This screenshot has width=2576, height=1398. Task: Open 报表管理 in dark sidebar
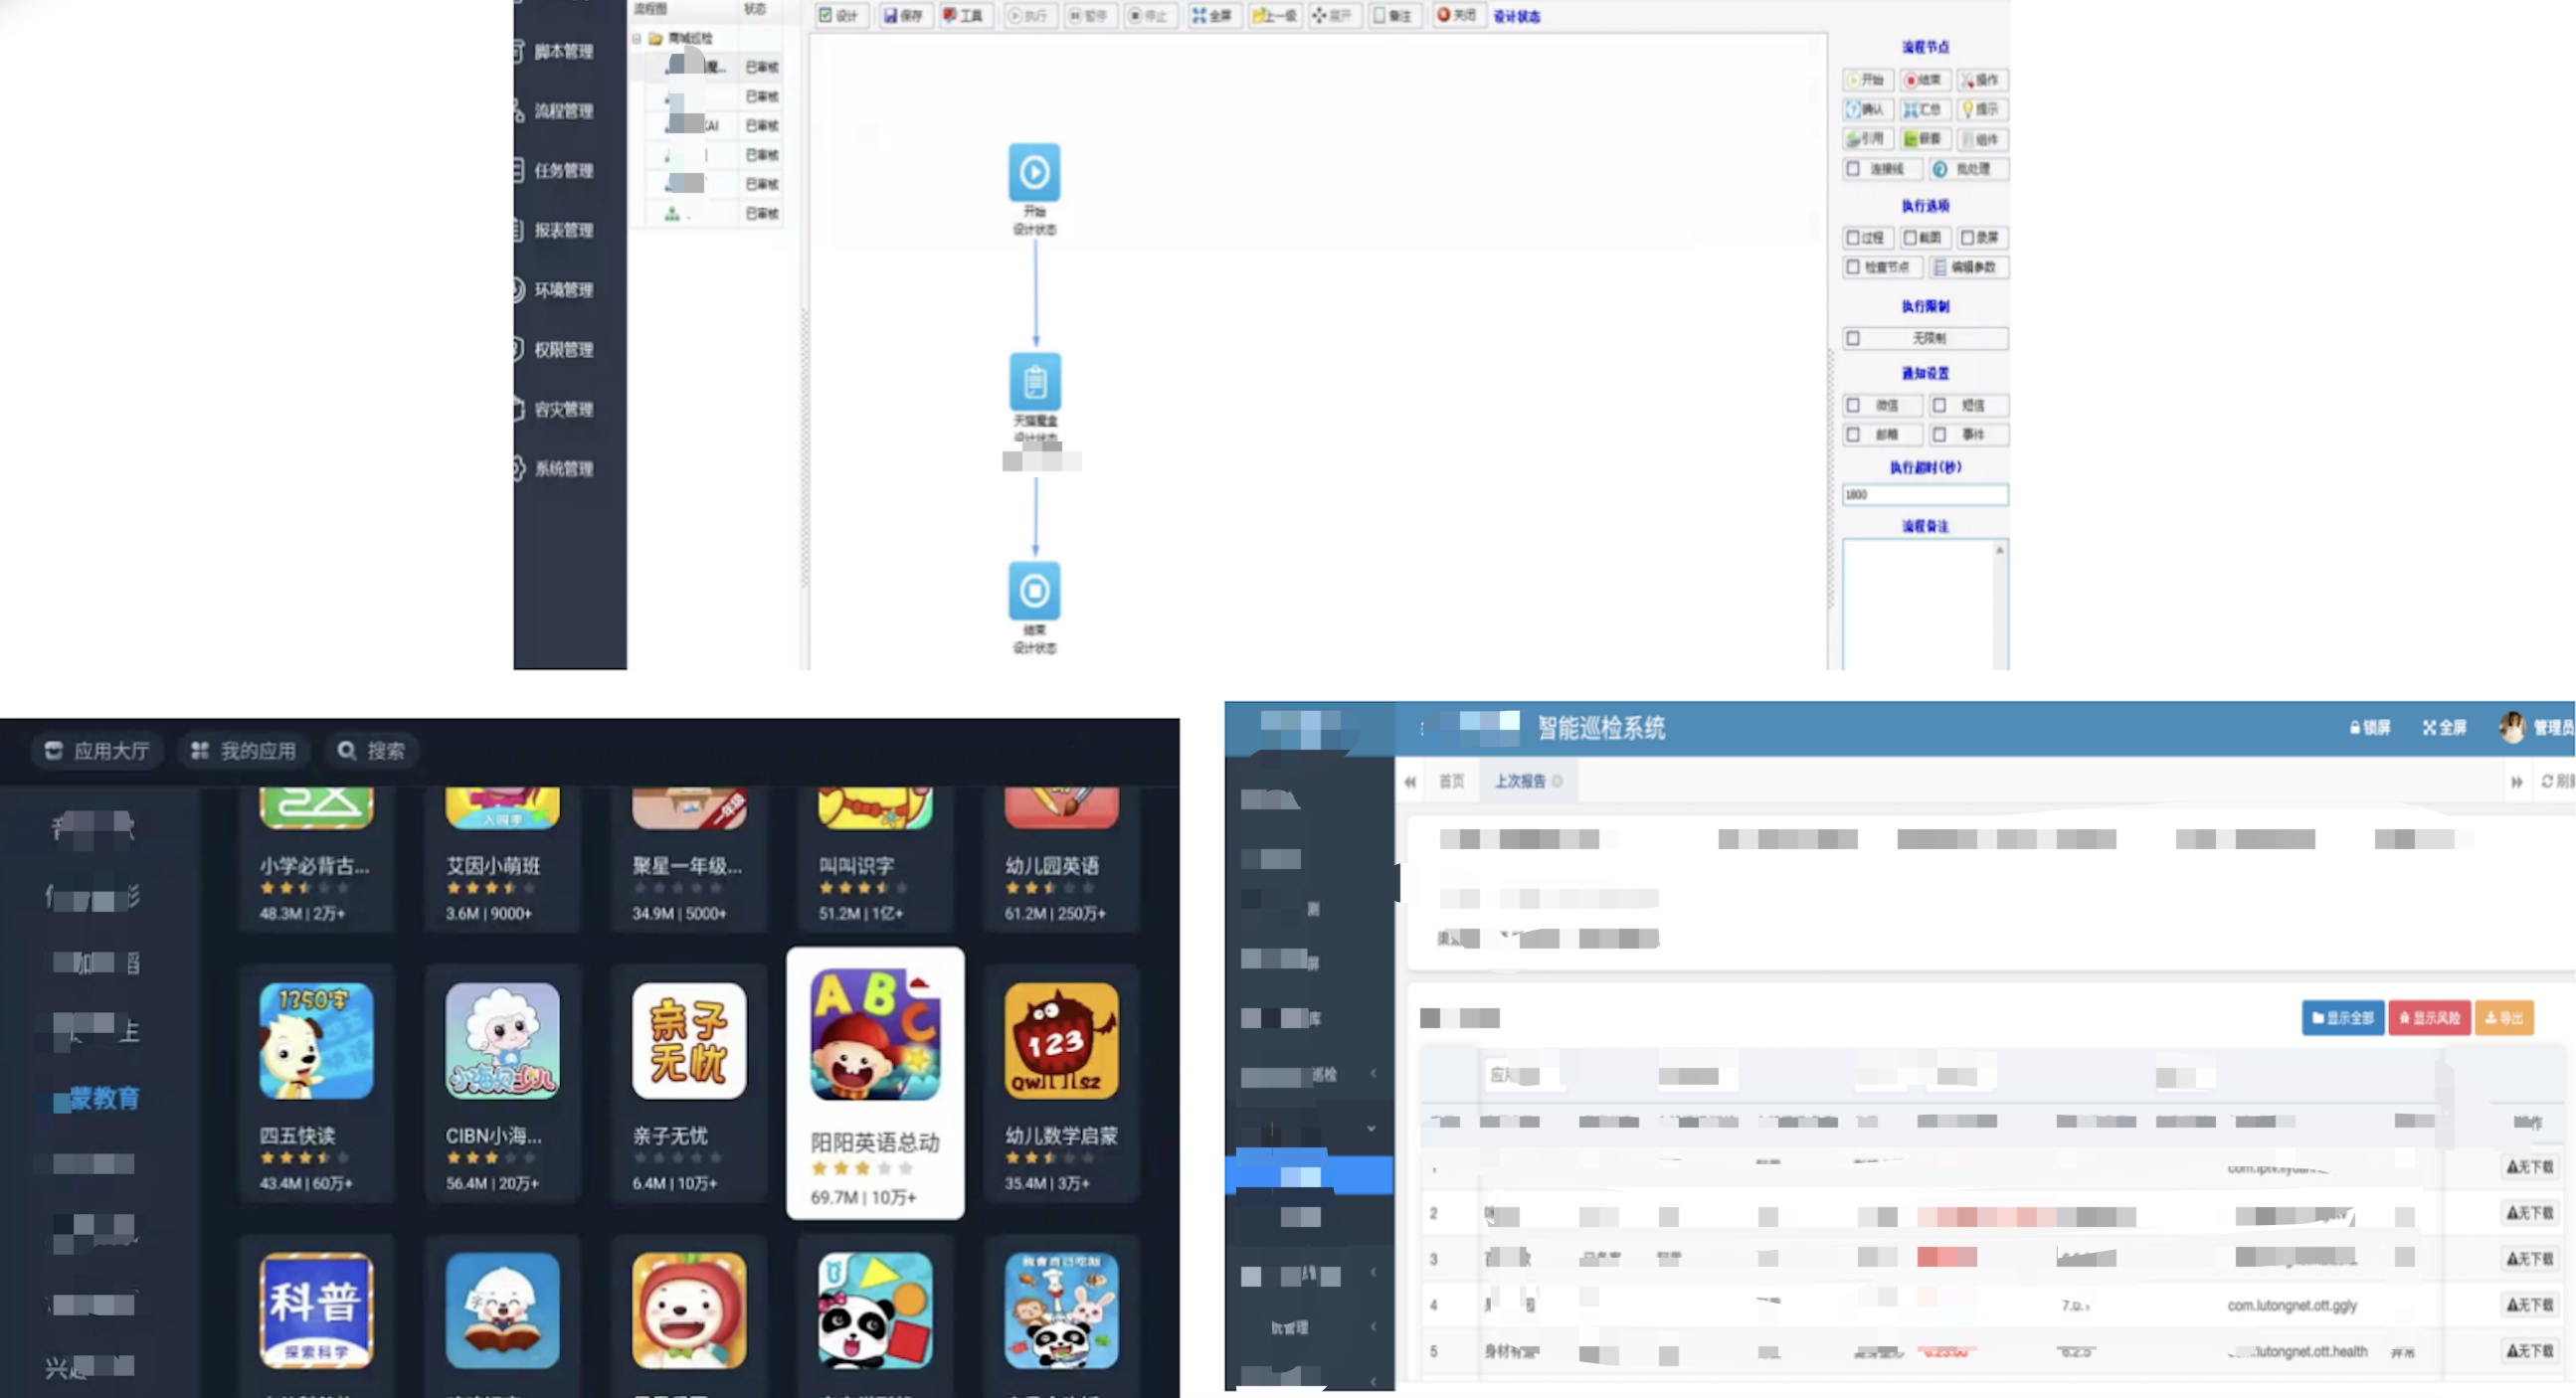click(x=563, y=230)
